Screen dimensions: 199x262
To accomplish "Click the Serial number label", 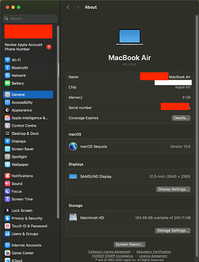I will 80,107.
